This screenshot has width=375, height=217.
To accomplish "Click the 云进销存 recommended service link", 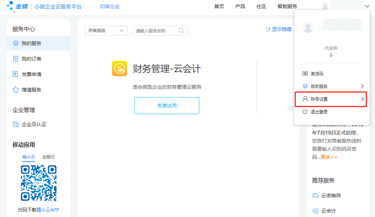I will [331, 195].
